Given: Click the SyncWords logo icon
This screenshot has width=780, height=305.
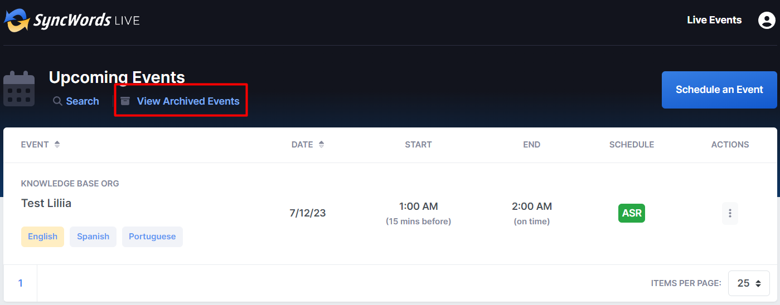Looking at the screenshot, I should [x=17, y=21].
